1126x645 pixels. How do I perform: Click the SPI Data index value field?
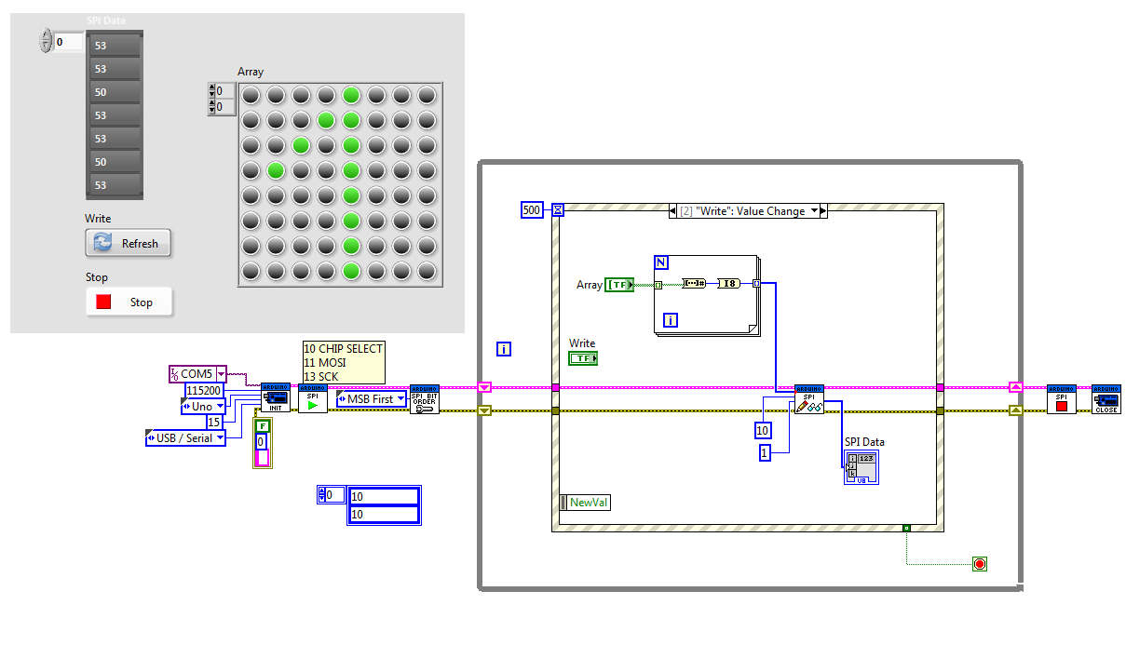pos(68,41)
